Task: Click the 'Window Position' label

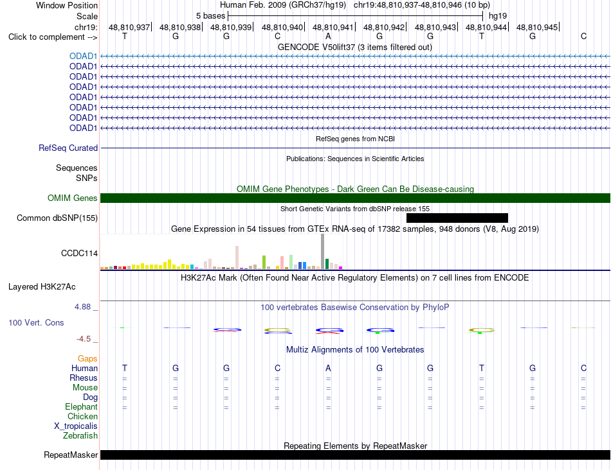Action: tap(67, 5)
